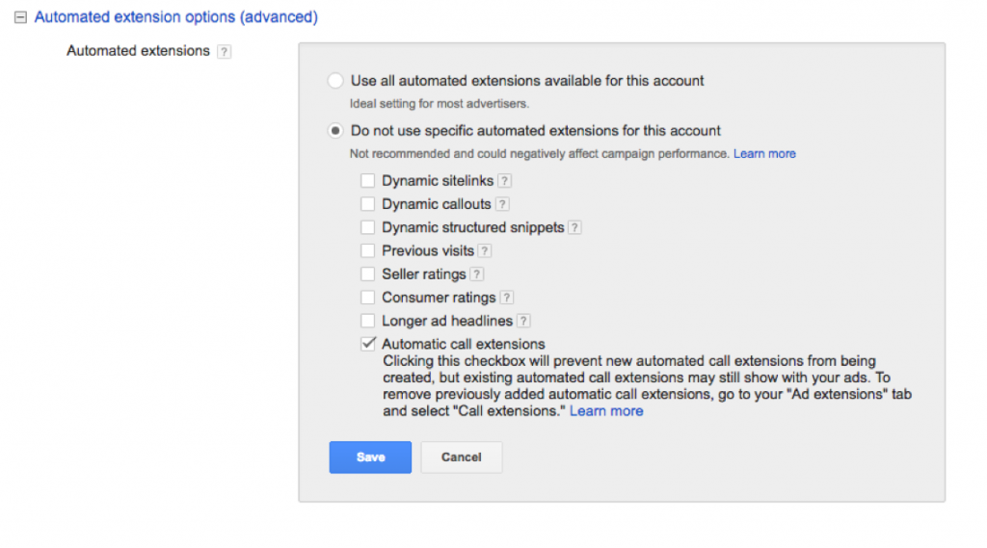Uncheck Automatic call extensions checkbox
Image resolution: width=987 pixels, height=548 pixels.
[x=367, y=344]
